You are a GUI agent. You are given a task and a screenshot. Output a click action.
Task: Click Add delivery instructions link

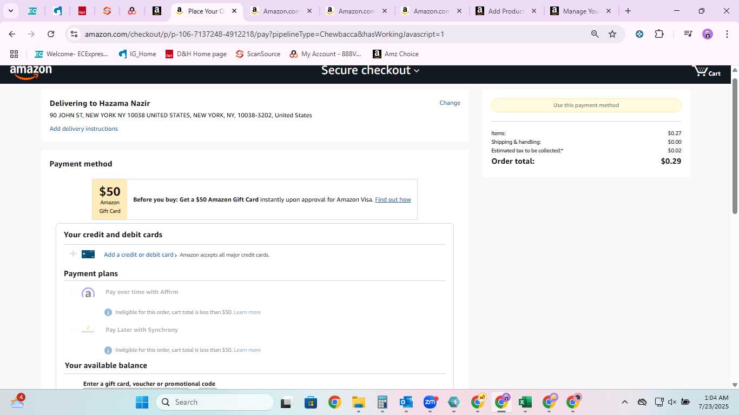(x=84, y=129)
